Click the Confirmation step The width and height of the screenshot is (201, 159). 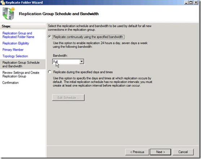[x=10, y=83]
